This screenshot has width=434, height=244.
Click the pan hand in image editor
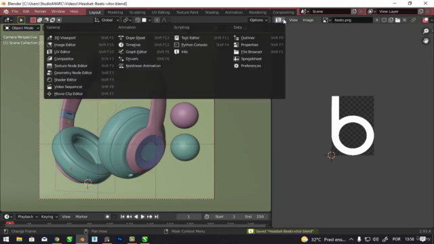tap(426, 41)
